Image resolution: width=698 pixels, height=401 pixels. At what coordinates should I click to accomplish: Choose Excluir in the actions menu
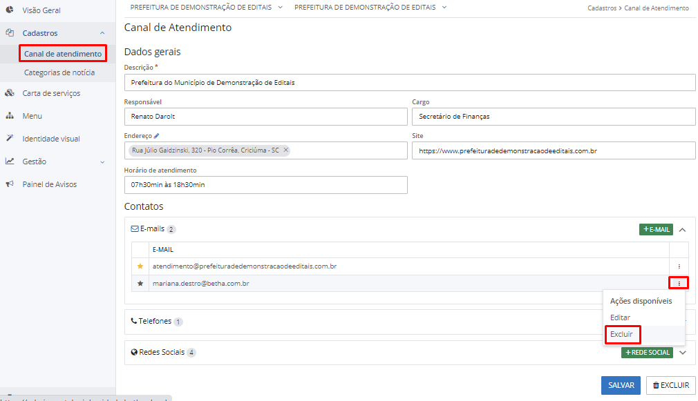621,334
